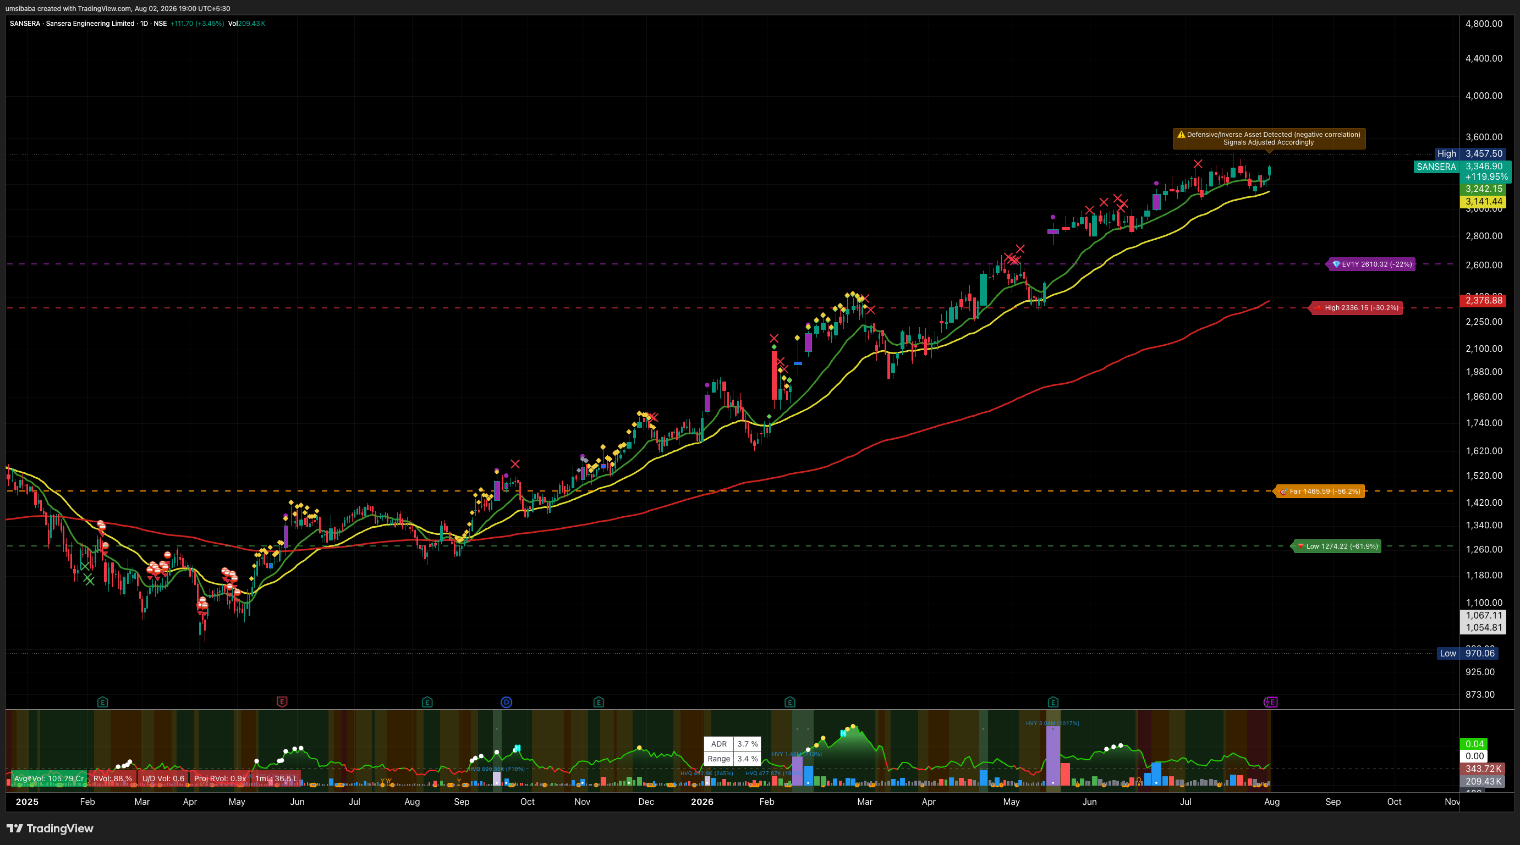Click the 2026 year label on the time axis
Screen dimensions: 1520x845
click(x=702, y=802)
